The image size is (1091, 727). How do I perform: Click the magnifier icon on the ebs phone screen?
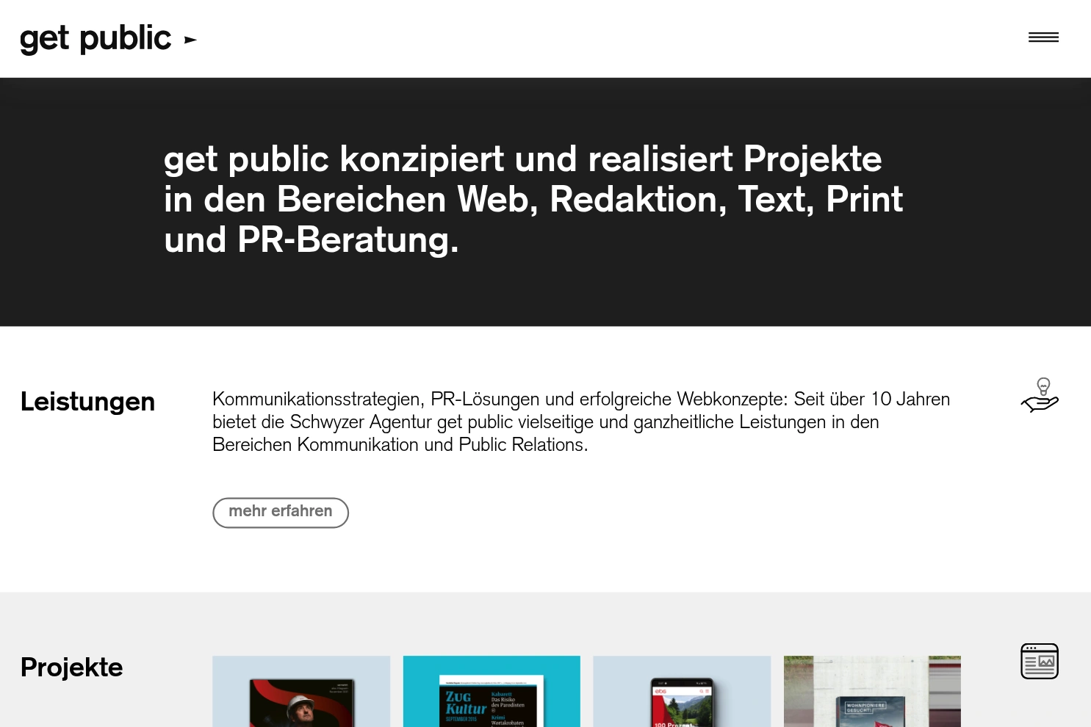pyautogui.click(x=701, y=691)
